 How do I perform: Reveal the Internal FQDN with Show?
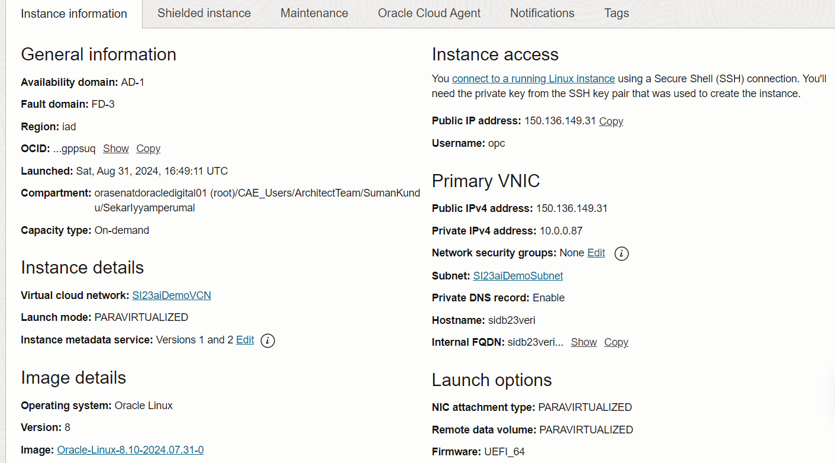583,342
